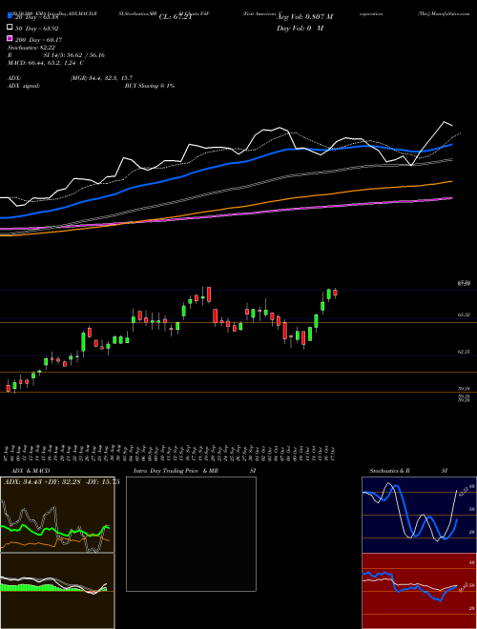477x629 pixels.
Task: Click the 65.32 price axis label
Action: pos(464,314)
